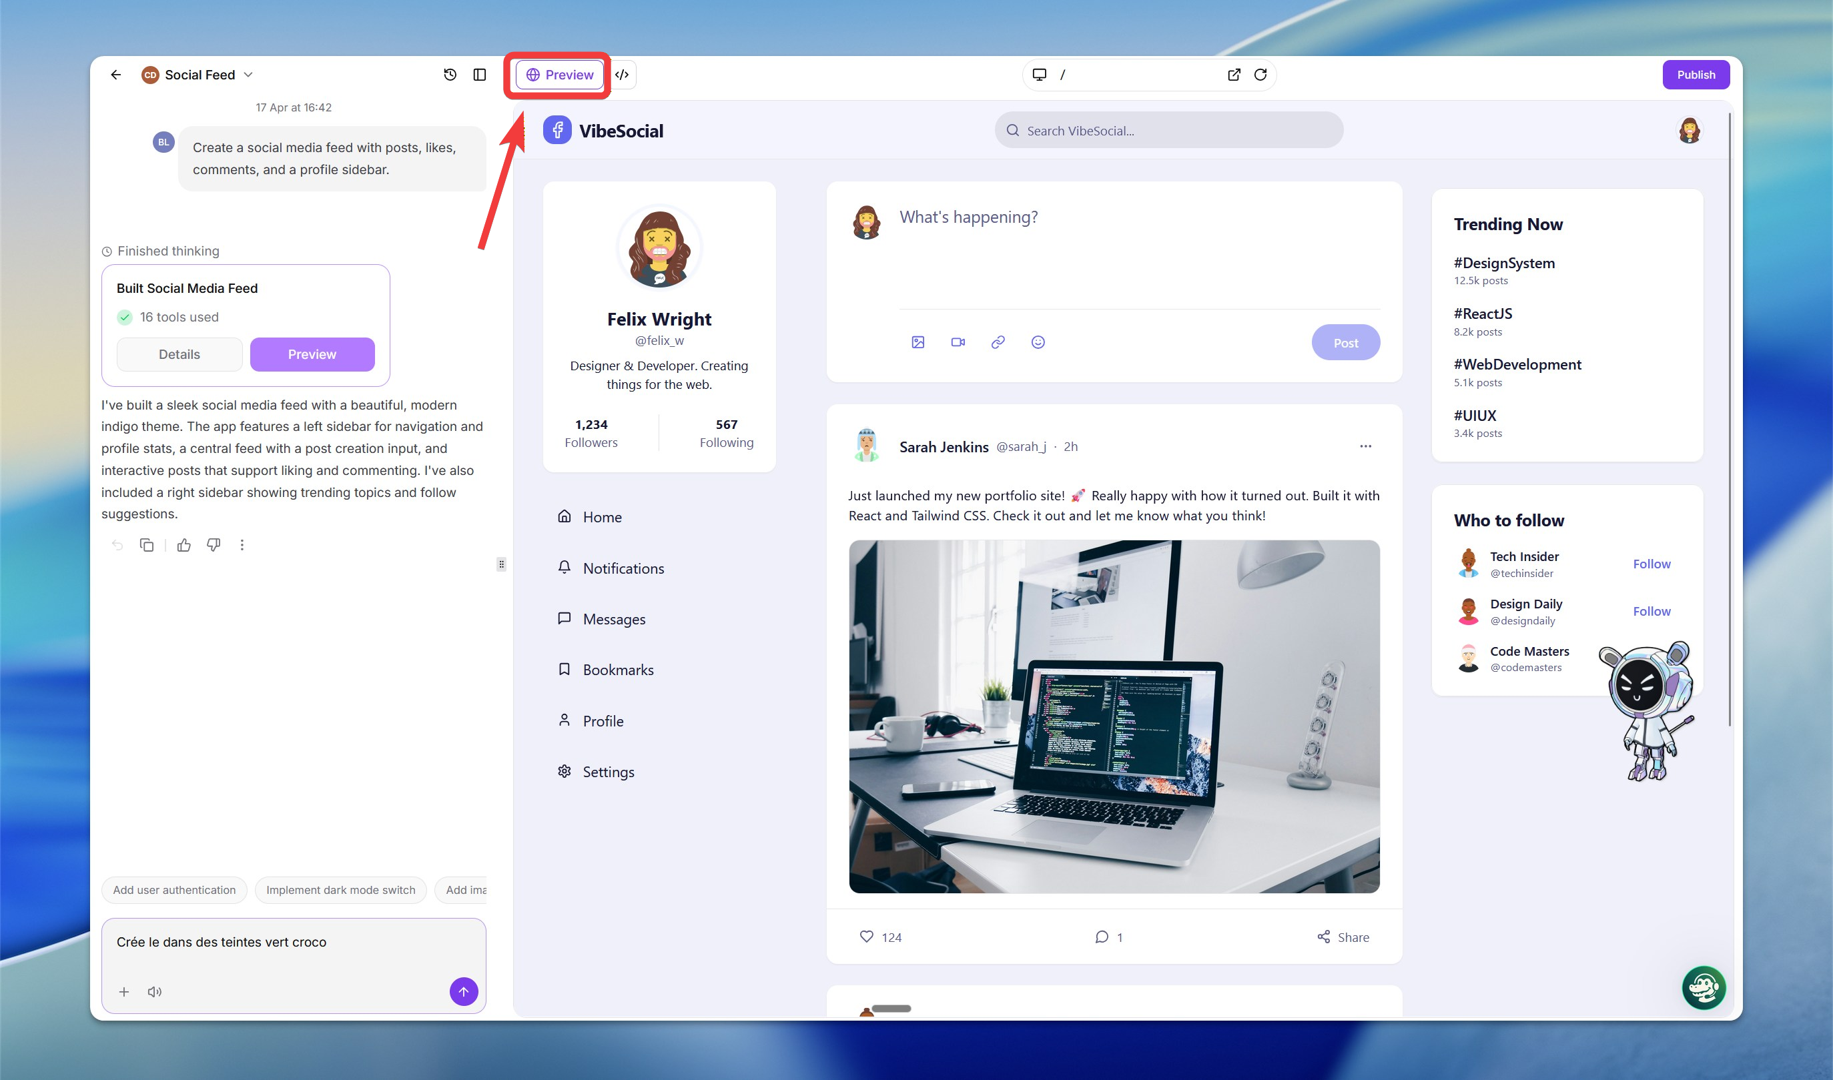Select the '567 Following' count
The width and height of the screenshot is (1833, 1080).
point(726,433)
